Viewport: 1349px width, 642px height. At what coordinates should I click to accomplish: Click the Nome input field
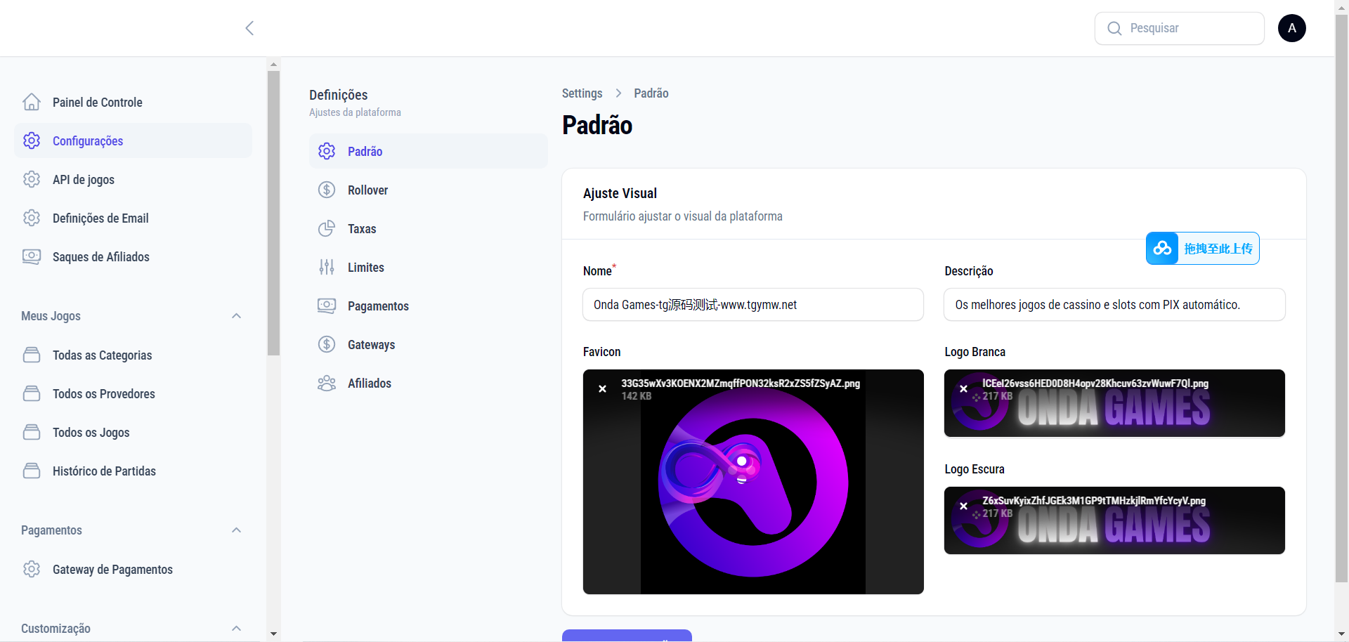pyautogui.click(x=752, y=305)
